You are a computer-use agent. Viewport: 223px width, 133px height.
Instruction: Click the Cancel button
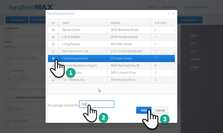[160, 110]
